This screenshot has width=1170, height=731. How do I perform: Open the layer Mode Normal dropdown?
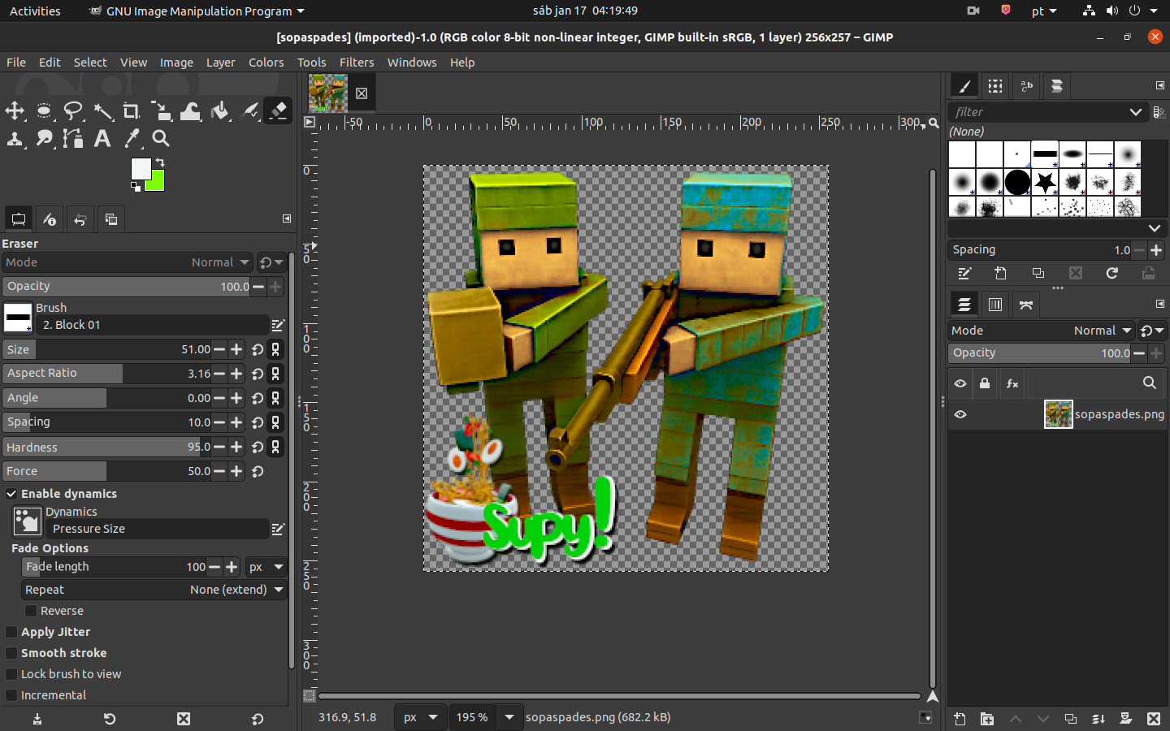1040,331
